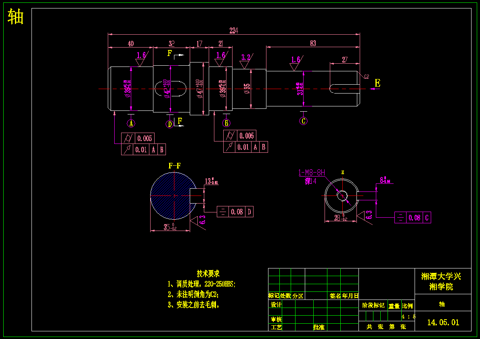The image size is (480, 339).
Task: Click the 批准 cell in title block
Action: [x=319, y=327]
